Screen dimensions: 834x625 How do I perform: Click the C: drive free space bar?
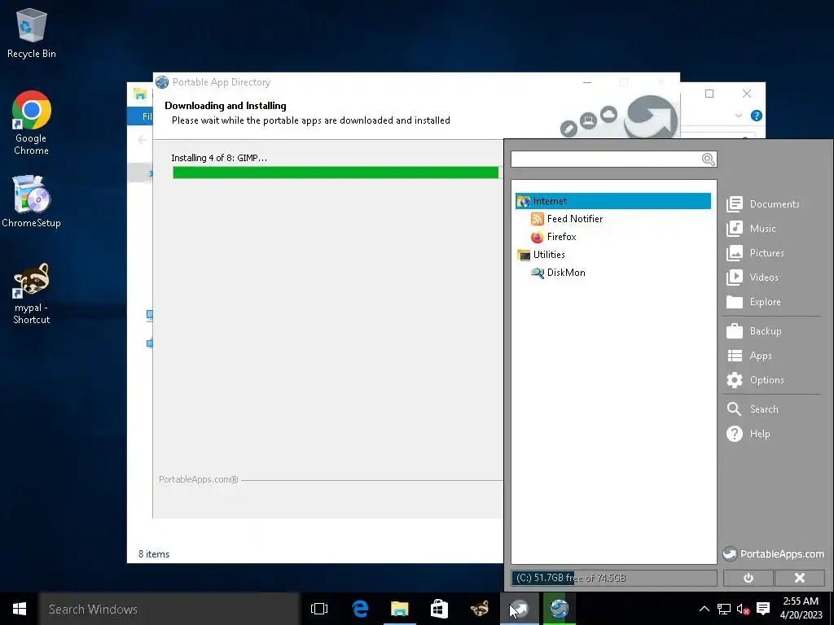point(614,578)
